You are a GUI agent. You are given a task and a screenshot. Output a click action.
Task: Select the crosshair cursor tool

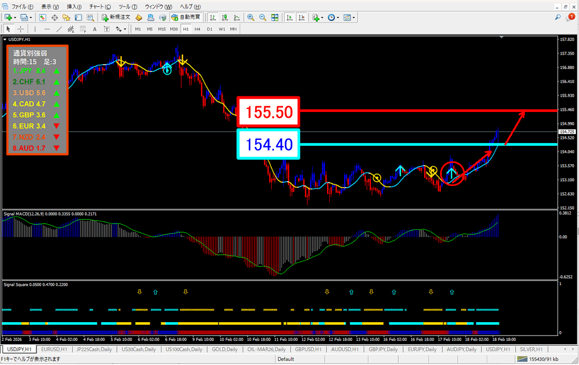click(20, 29)
